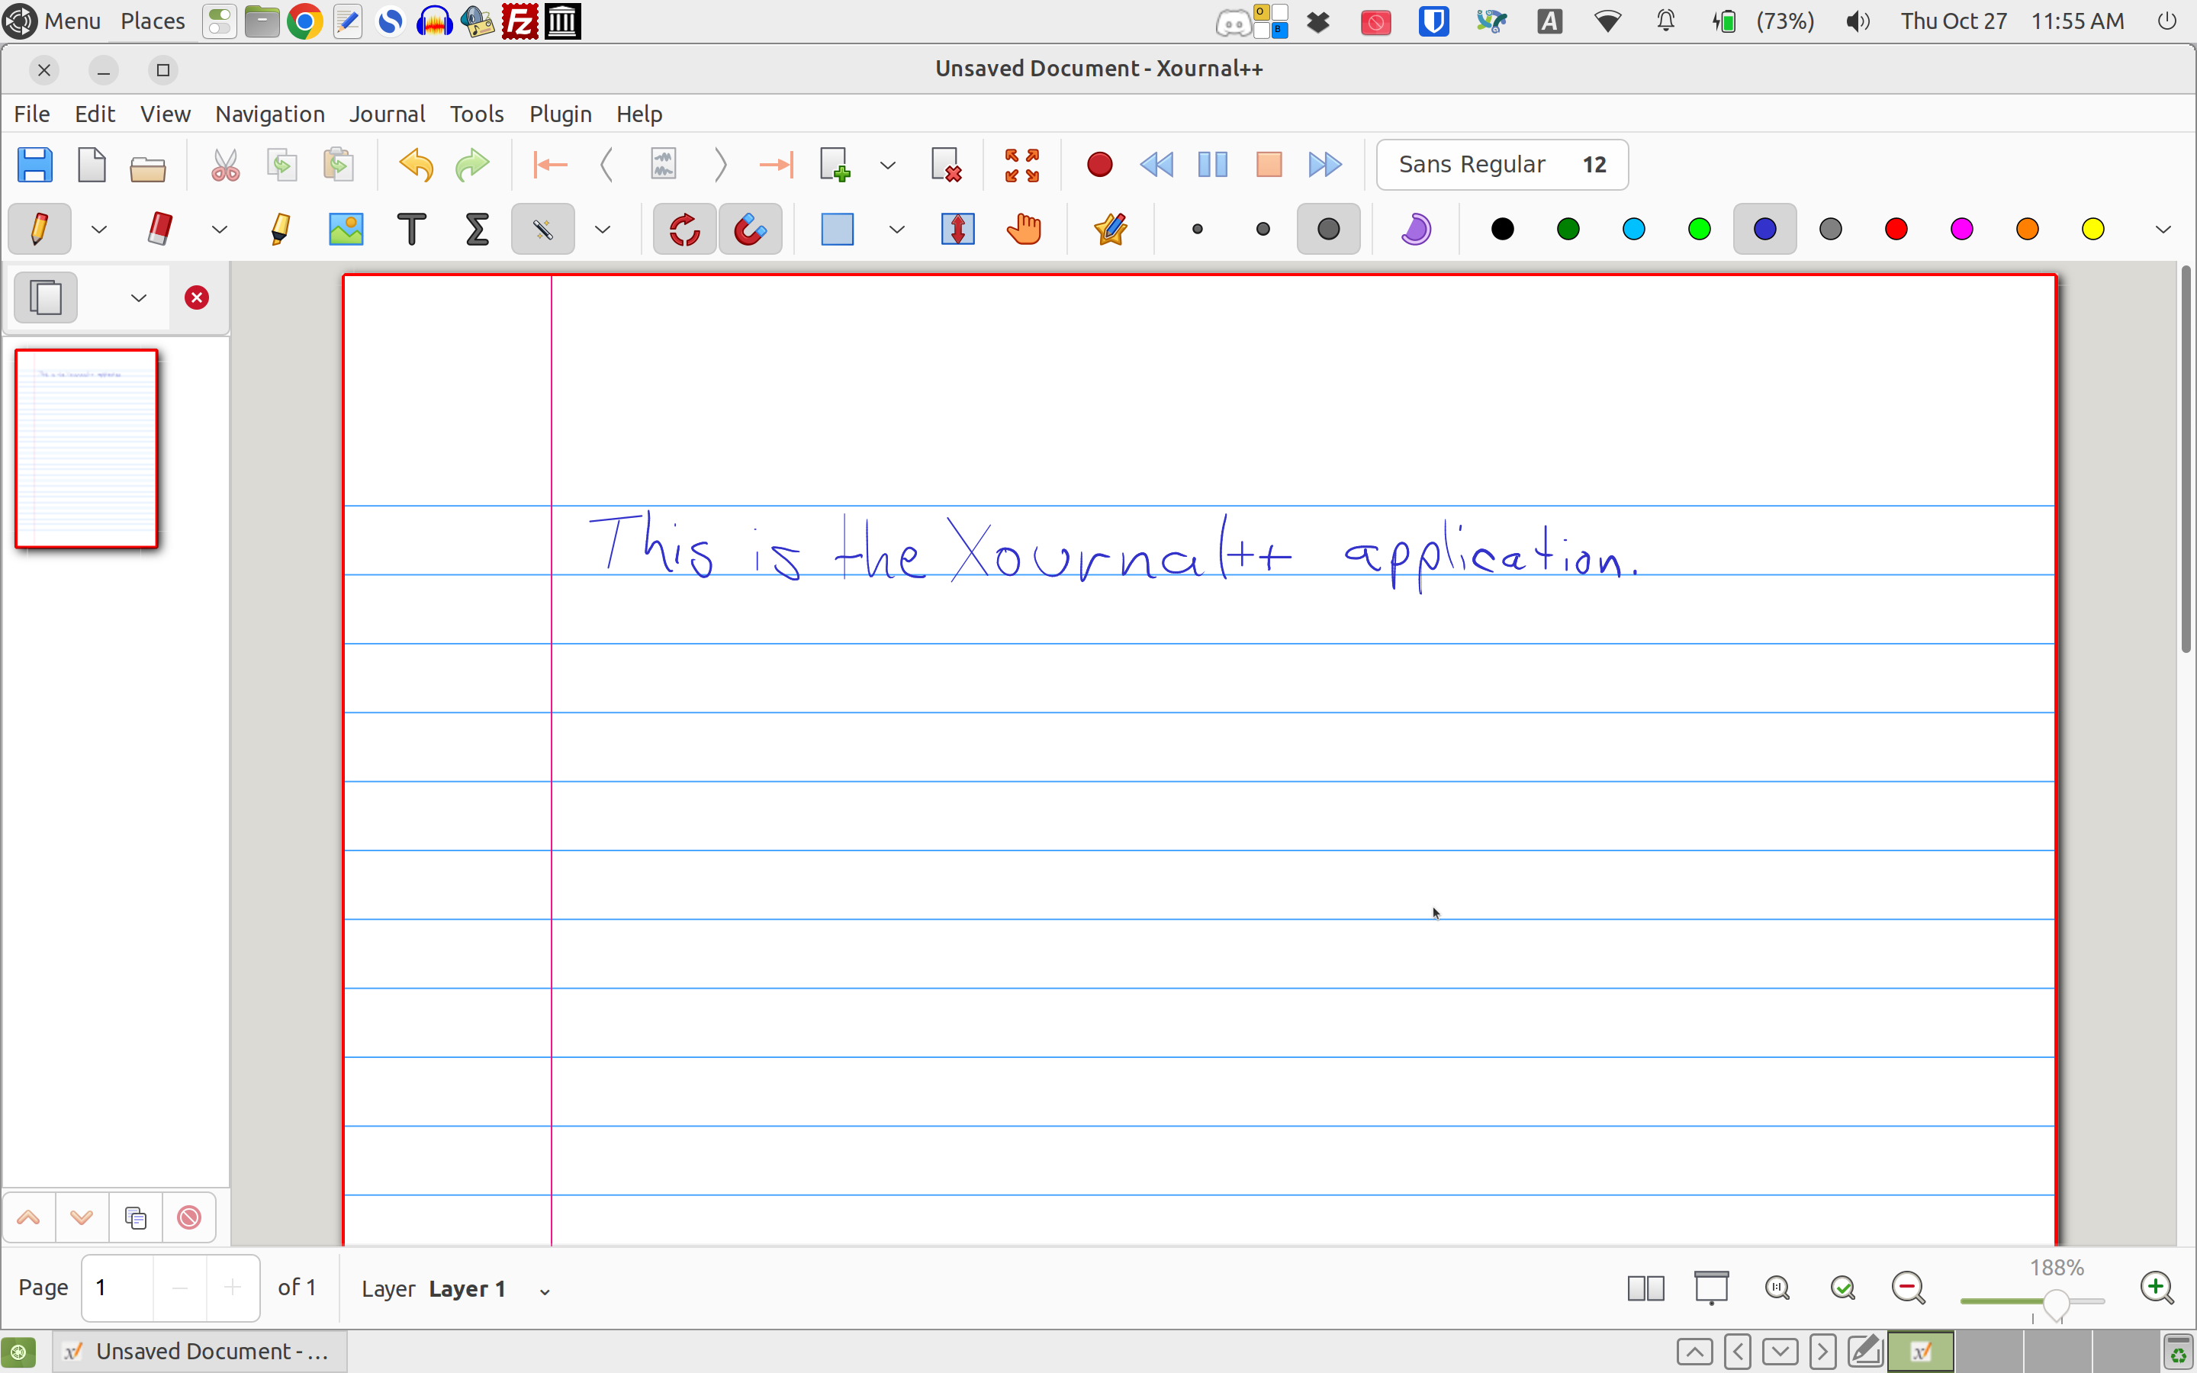Toggle presentation mode

point(1711,1288)
